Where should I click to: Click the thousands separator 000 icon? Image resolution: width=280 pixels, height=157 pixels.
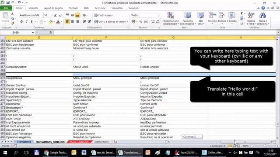[146, 21]
